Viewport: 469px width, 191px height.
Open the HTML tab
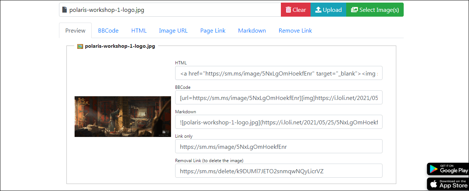139,31
